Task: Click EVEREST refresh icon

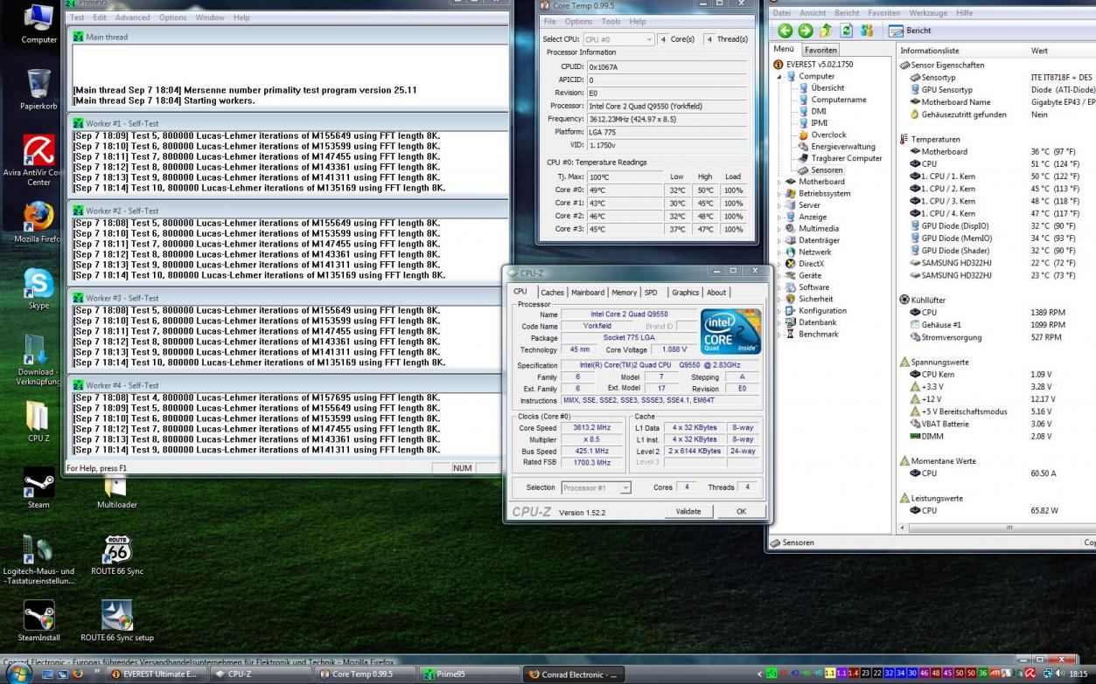Action: click(x=847, y=31)
